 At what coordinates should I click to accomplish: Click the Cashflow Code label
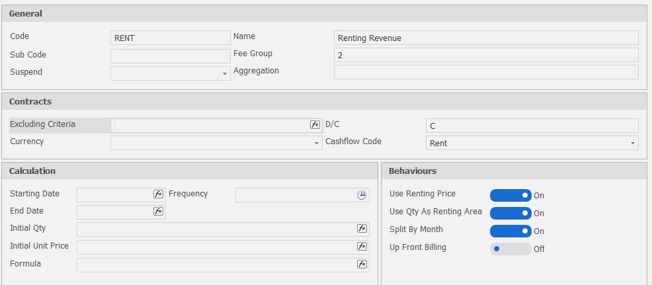pyautogui.click(x=354, y=141)
